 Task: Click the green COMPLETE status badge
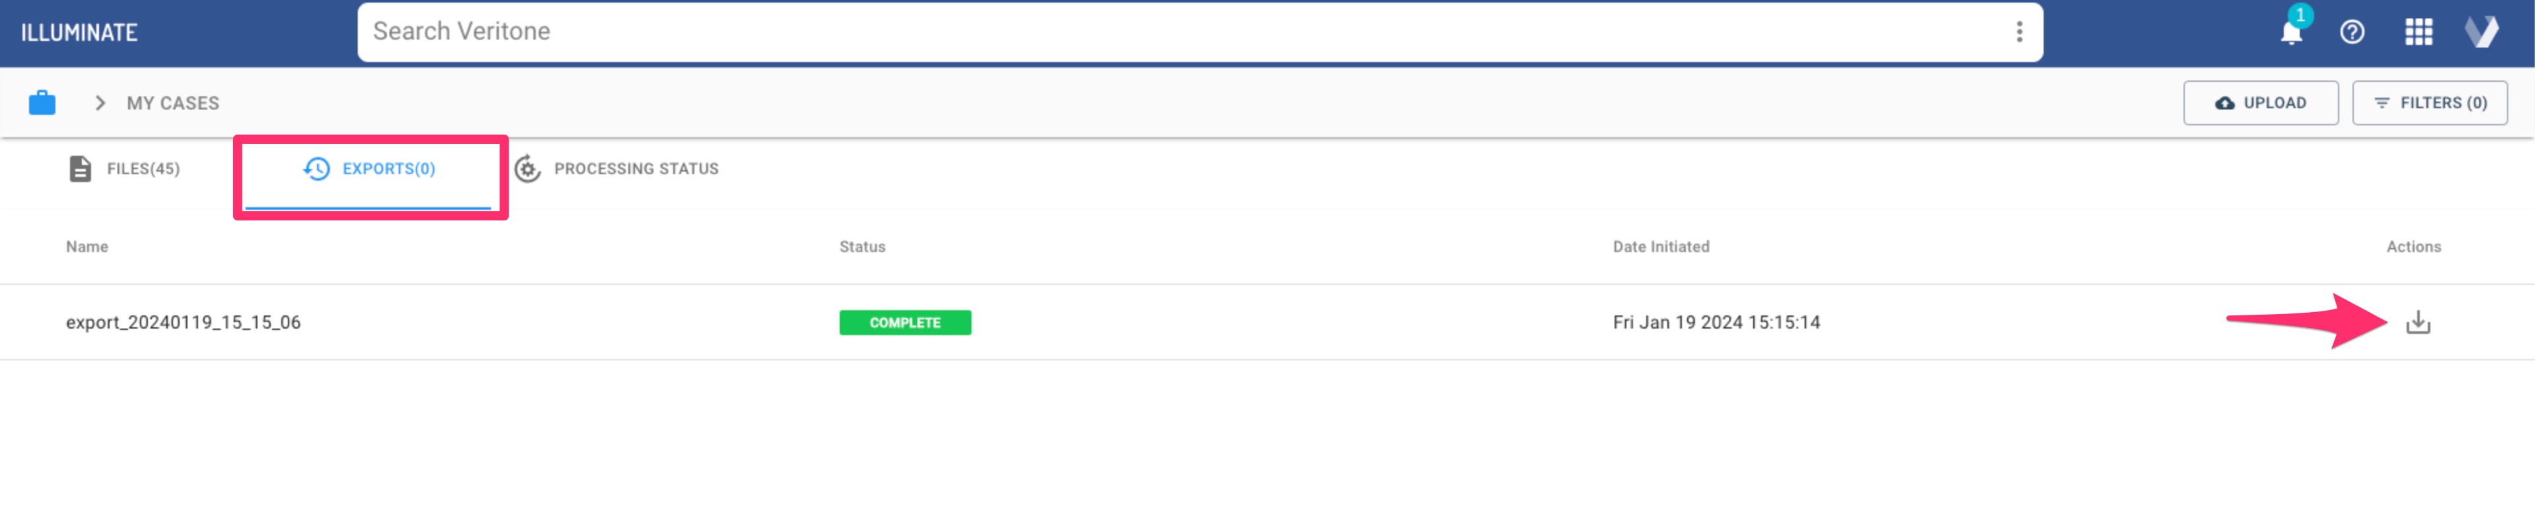click(x=905, y=322)
